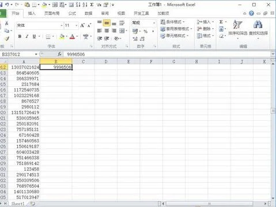Decrease decimal places icon
This screenshot has height=207, width=276.
(142, 39)
